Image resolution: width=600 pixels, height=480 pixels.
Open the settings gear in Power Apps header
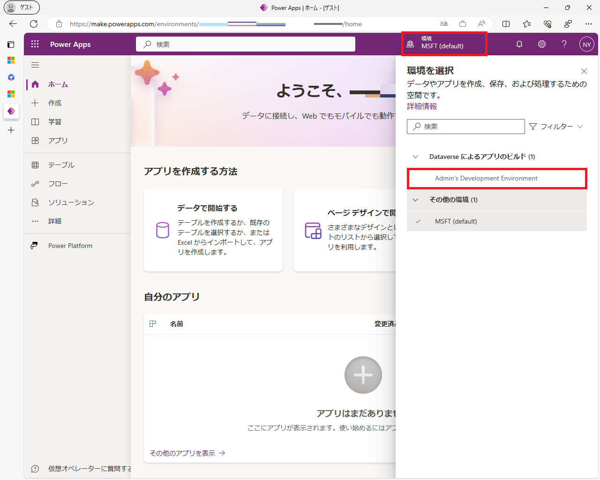(x=542, y=44)
